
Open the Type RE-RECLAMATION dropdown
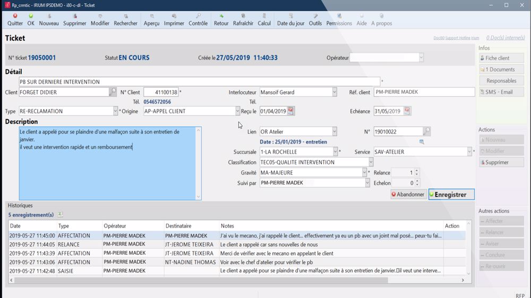115,111
